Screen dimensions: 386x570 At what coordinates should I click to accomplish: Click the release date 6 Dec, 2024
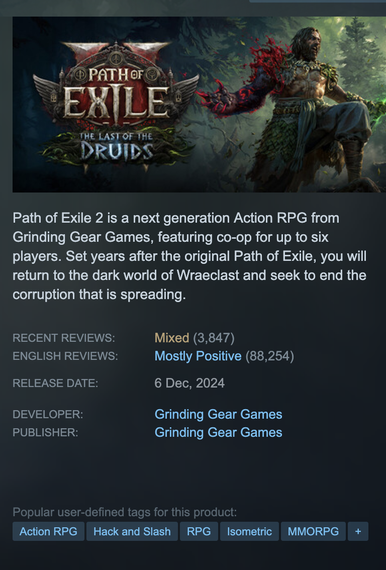point(189,383)
